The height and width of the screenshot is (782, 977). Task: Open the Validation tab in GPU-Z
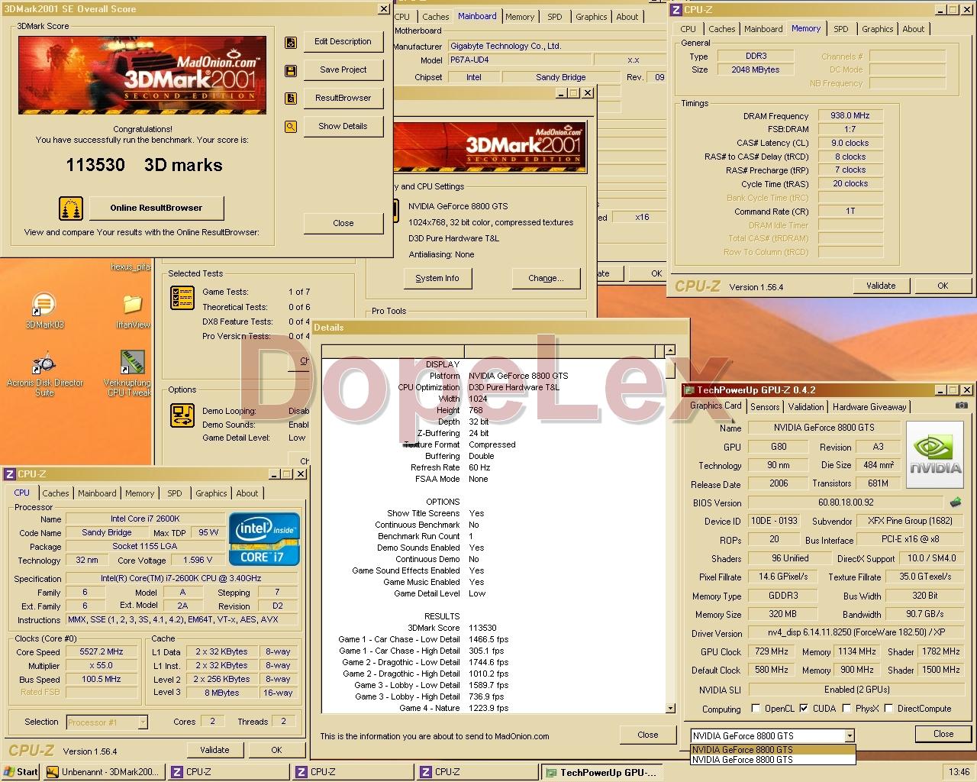806,407
